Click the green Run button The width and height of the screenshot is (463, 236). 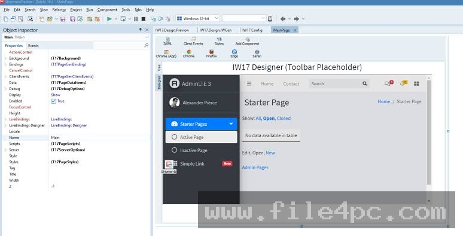[x=109, y=19]
